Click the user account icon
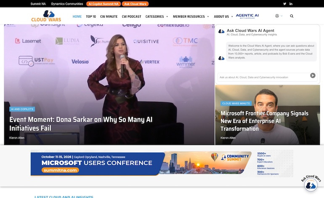This screenshot has width=324, height=198. click(x=277, y=16)
